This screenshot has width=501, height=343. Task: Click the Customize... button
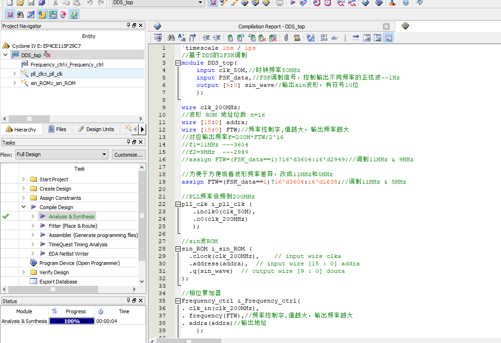click(x=129, y=155)
